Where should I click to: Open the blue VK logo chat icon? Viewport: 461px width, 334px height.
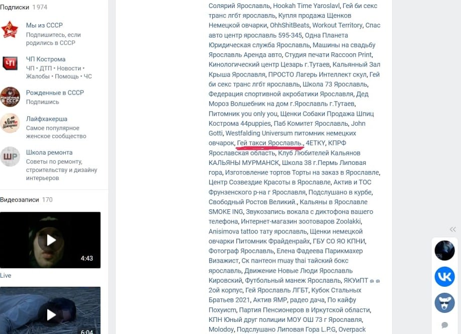(444, 277)
